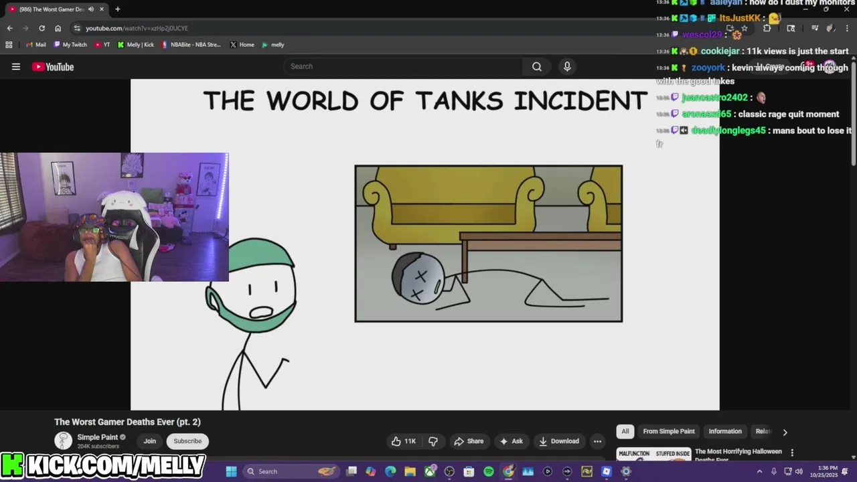Click the browser address bar URL
Screen dimensions: 857x482
click(137, 28)
